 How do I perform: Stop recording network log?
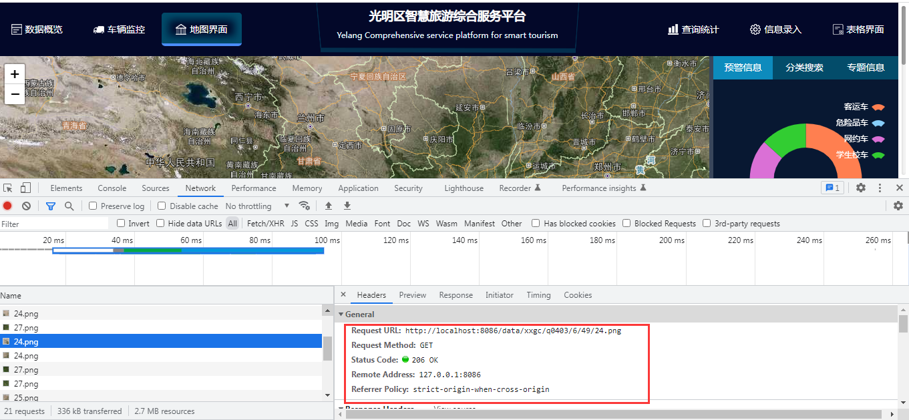[x=8, y=206]
